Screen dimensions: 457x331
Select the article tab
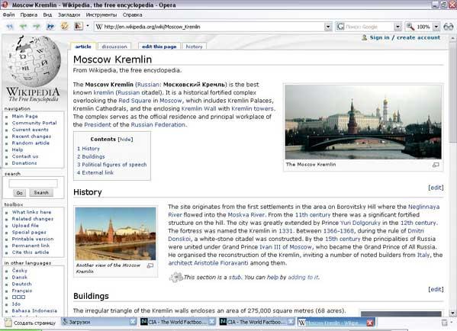pos(83,47)
